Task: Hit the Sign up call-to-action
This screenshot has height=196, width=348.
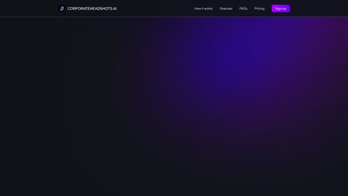Action: coord(280,8)
